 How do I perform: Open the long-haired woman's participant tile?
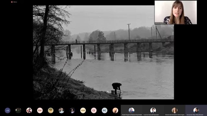click(x=175, y=111)
